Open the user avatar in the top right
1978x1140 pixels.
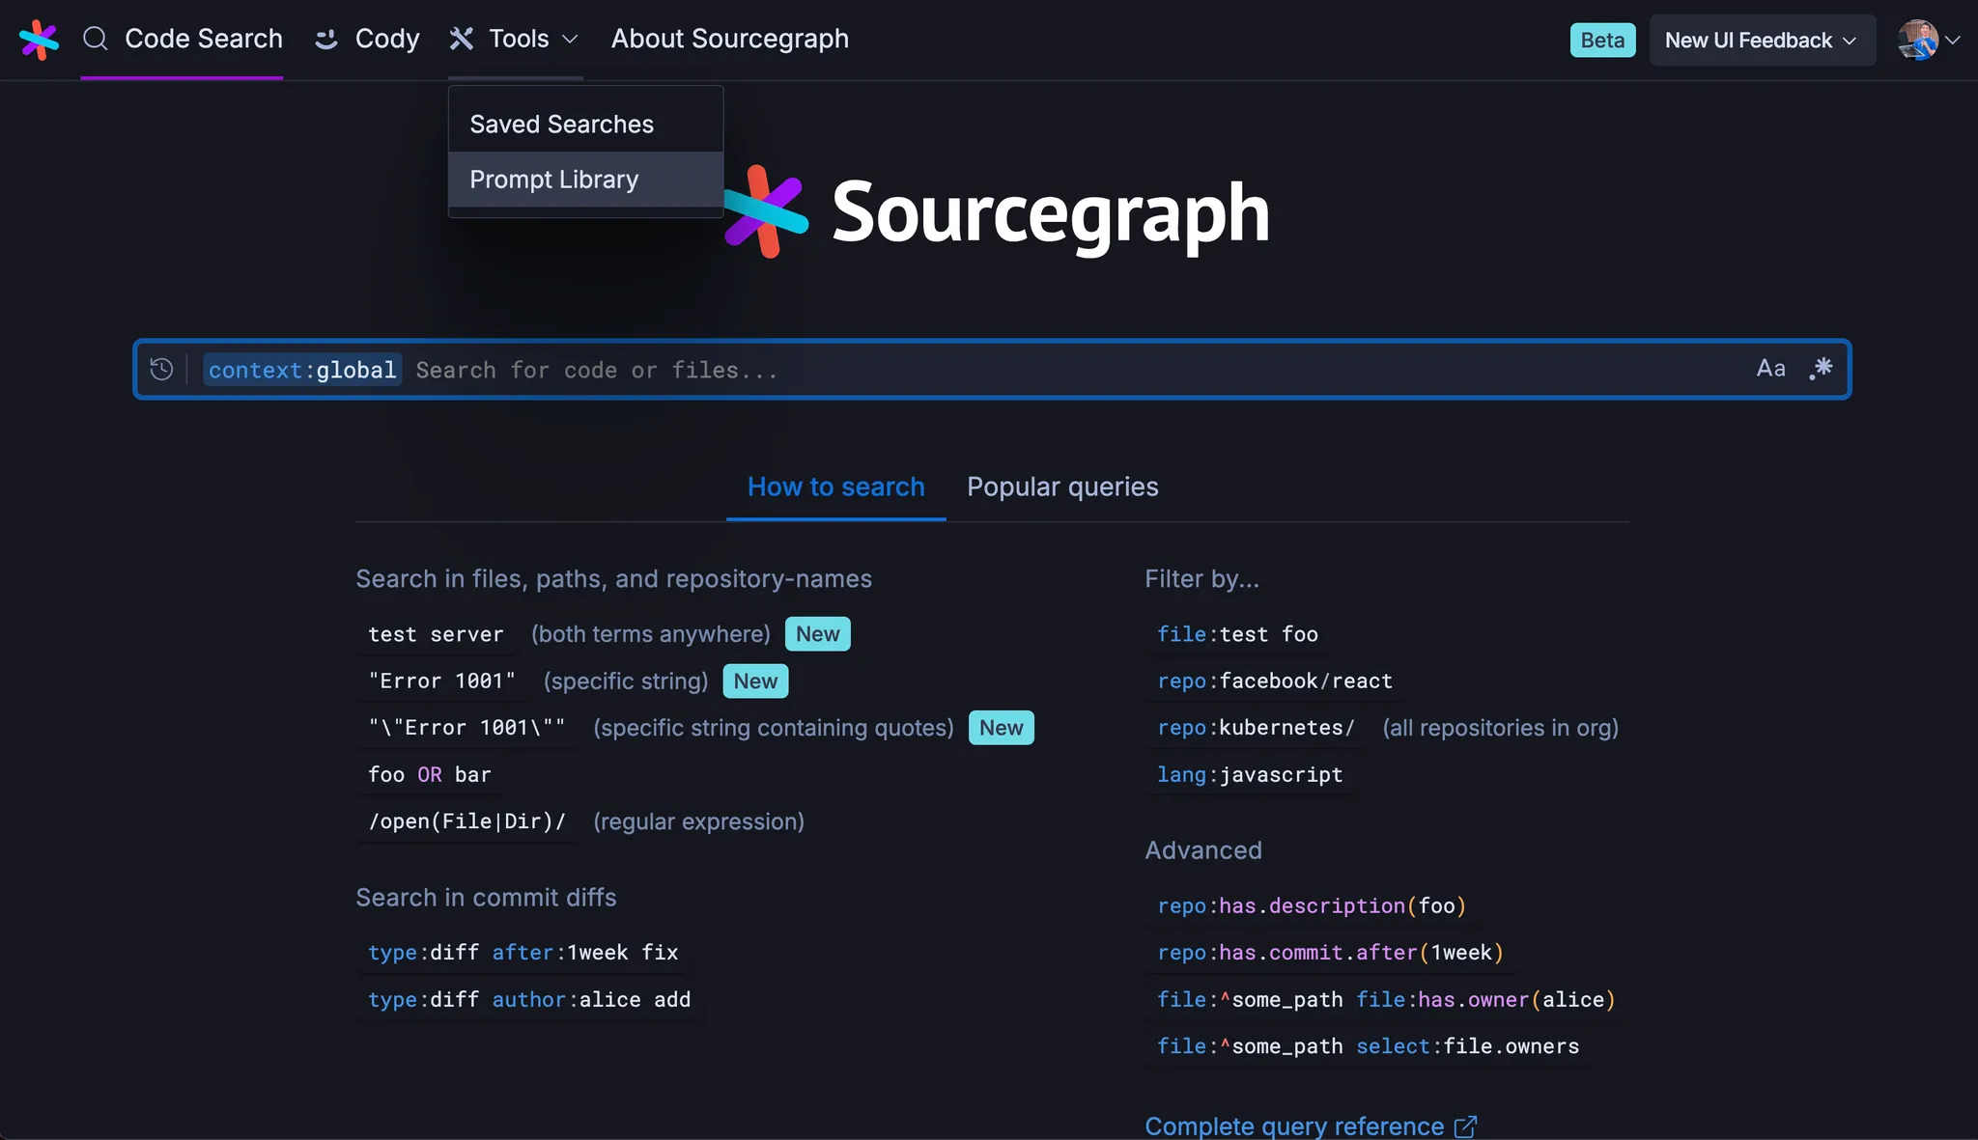pos(1920,40)
